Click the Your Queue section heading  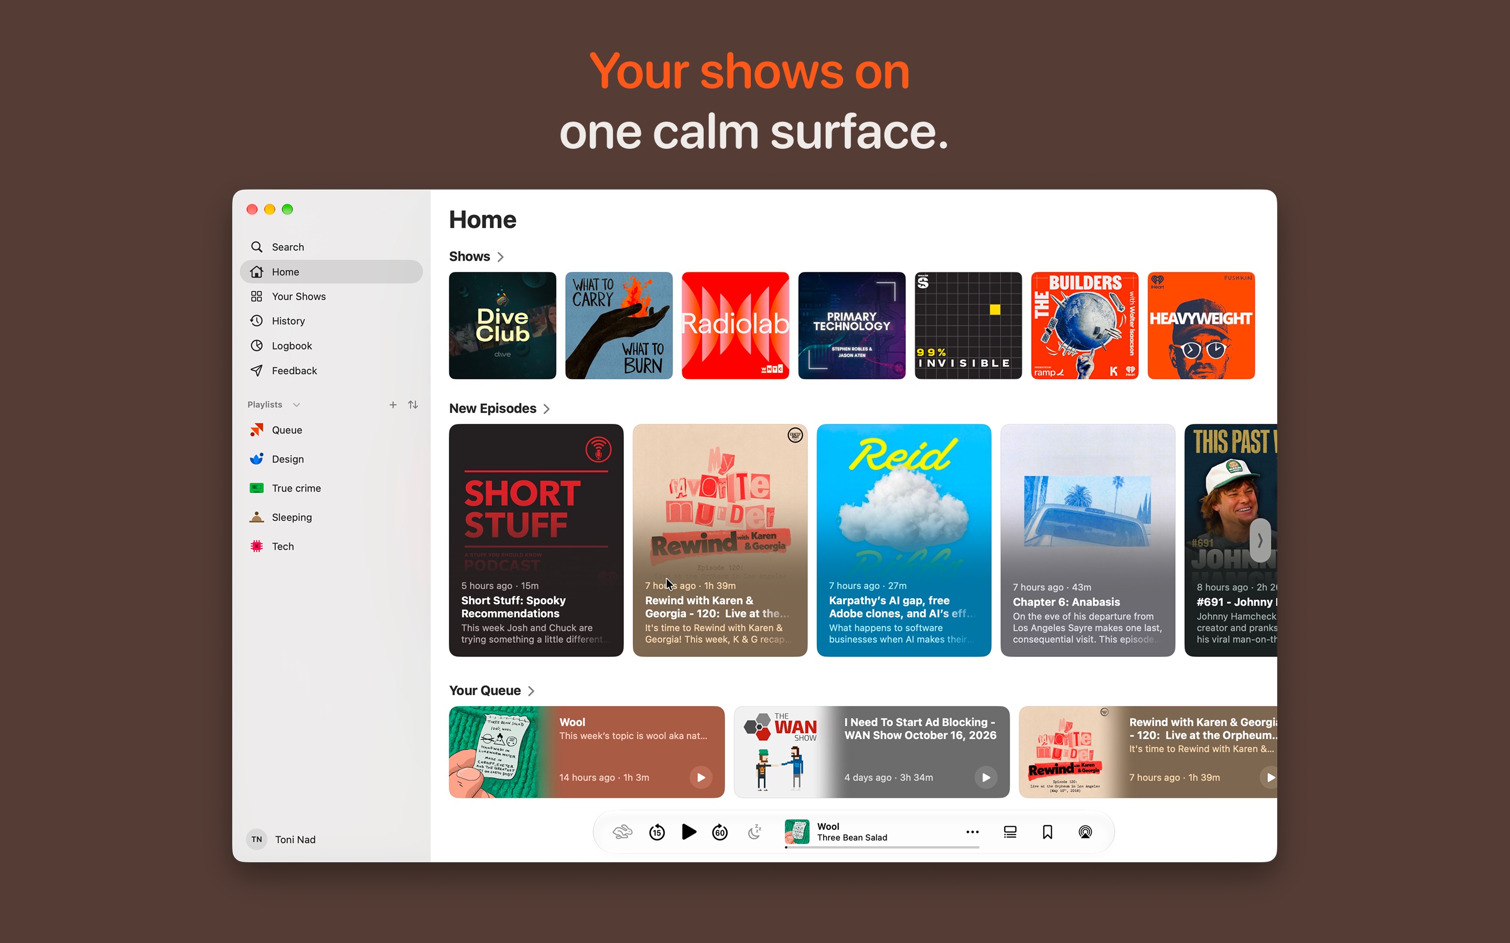point(485,690)
